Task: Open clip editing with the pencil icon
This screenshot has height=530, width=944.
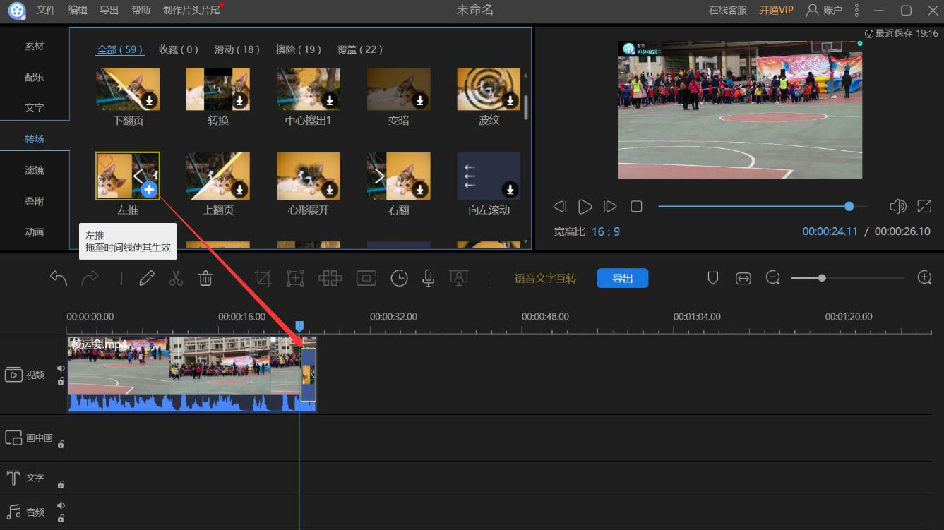Action: [x=147, y=278]
